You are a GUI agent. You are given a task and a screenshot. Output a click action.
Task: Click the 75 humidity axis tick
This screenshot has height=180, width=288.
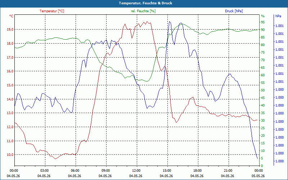click(x=263, y=53)
